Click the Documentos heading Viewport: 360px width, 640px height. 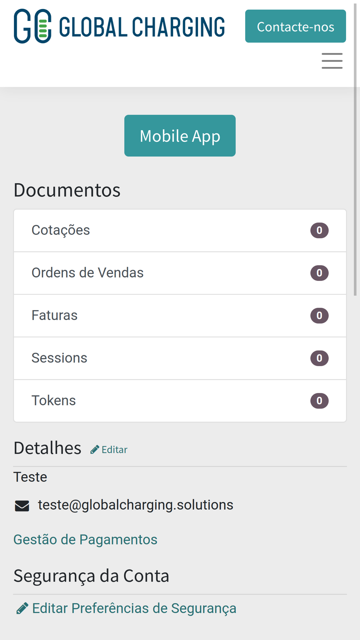67,190
